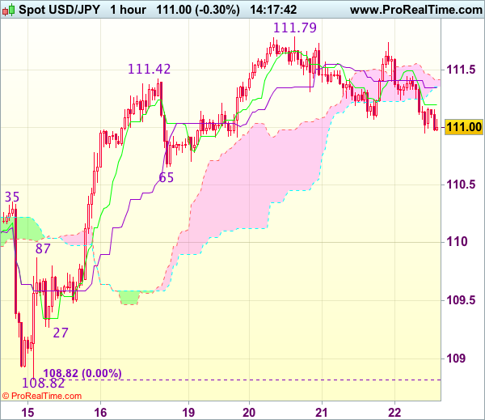
Task: Click the '111.00 (-0.30%)' price in header
Action: pos(198,10)
